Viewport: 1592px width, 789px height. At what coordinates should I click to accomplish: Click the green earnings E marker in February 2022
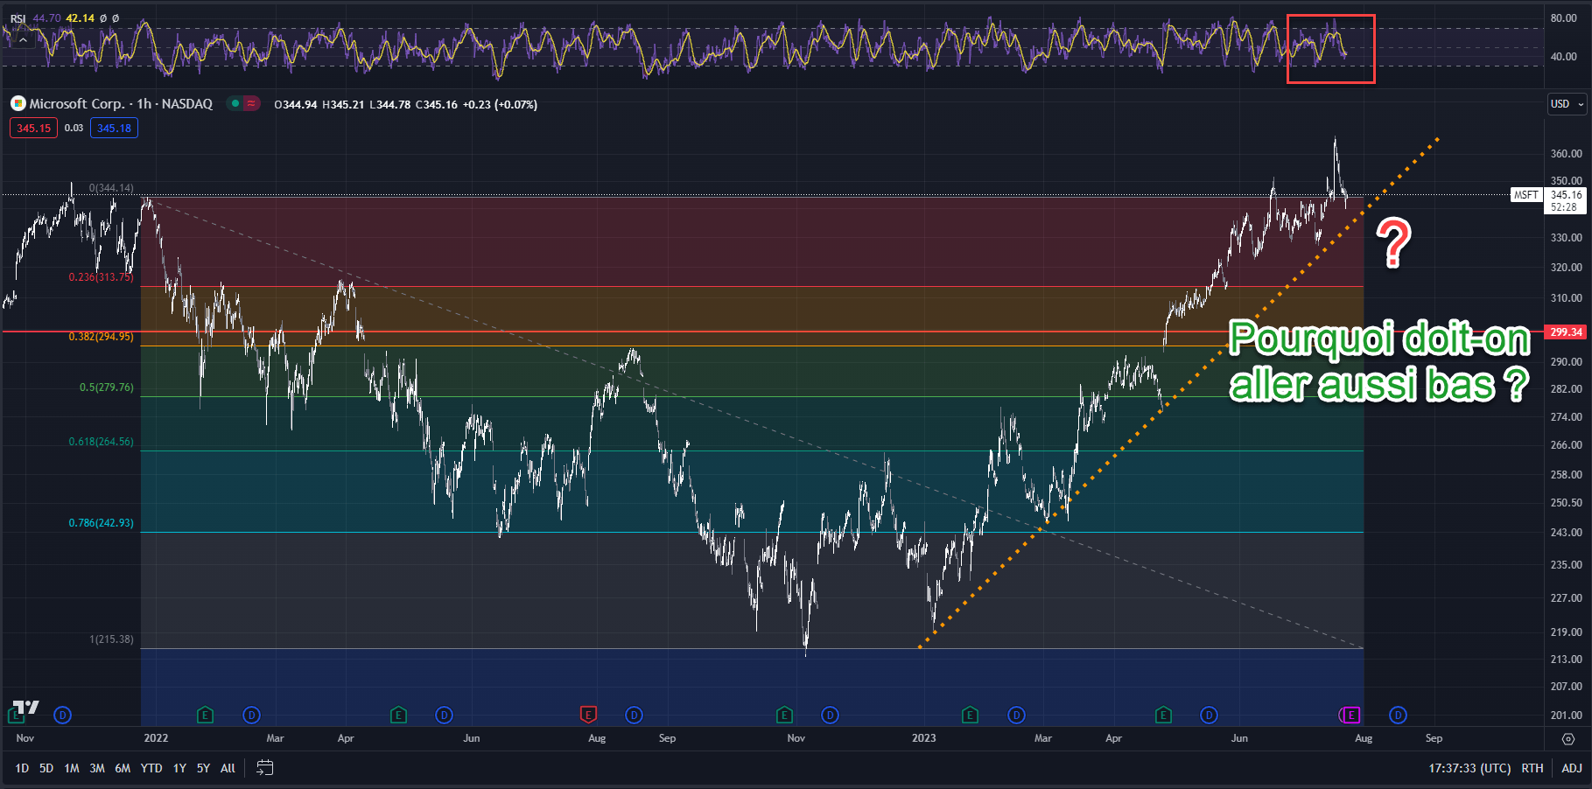point(205,715)
